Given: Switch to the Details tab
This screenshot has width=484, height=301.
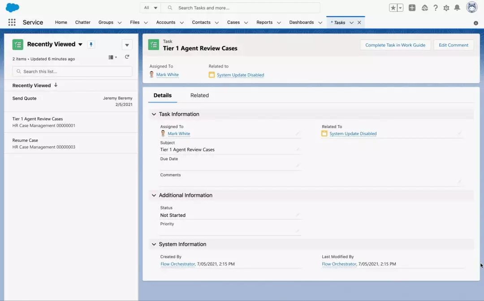Looking at the screenshot, I should pos(163,96).
